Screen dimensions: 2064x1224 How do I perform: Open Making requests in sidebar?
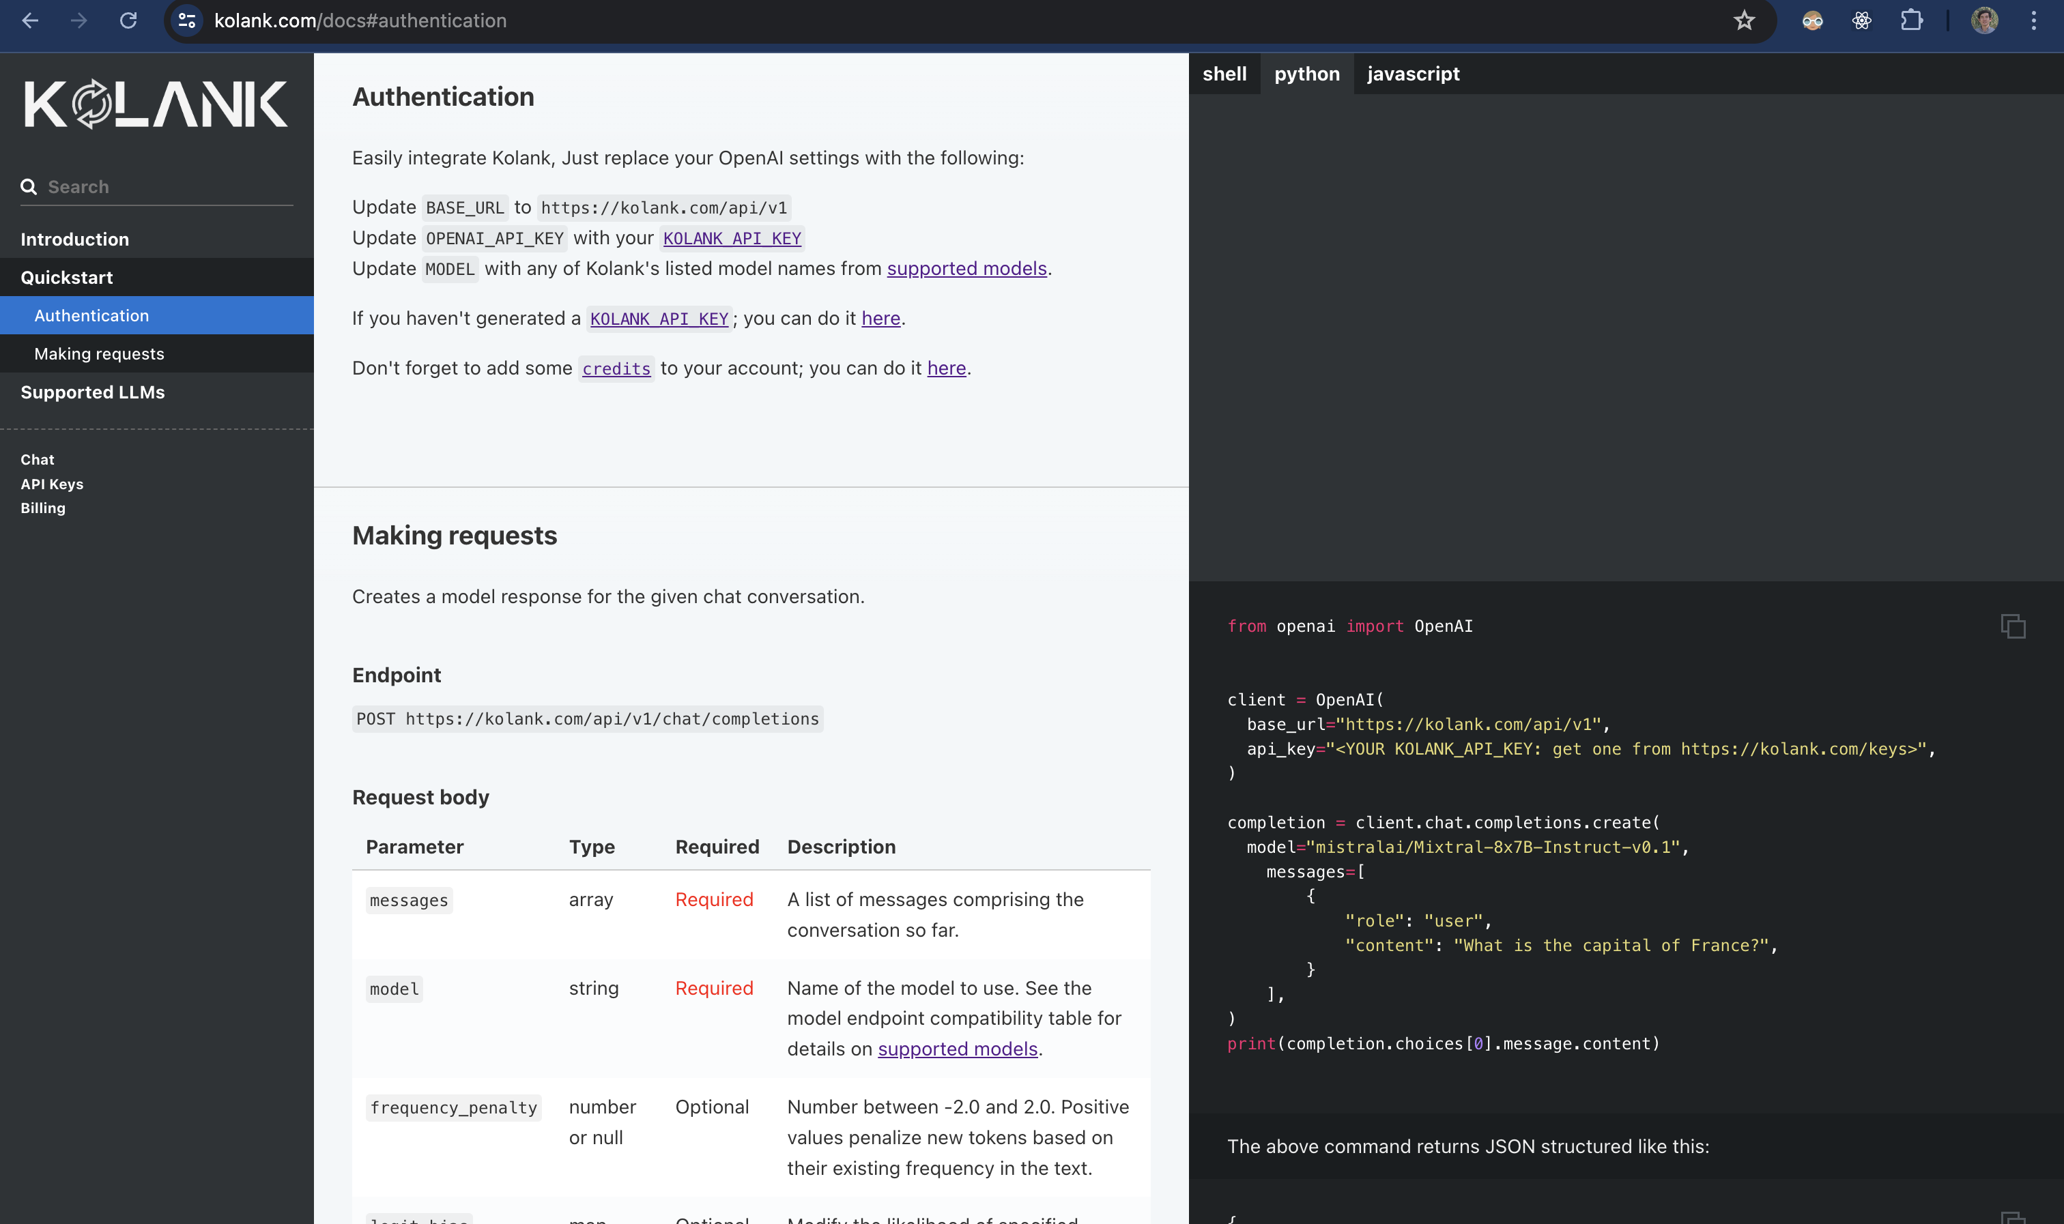pos(99,354)
